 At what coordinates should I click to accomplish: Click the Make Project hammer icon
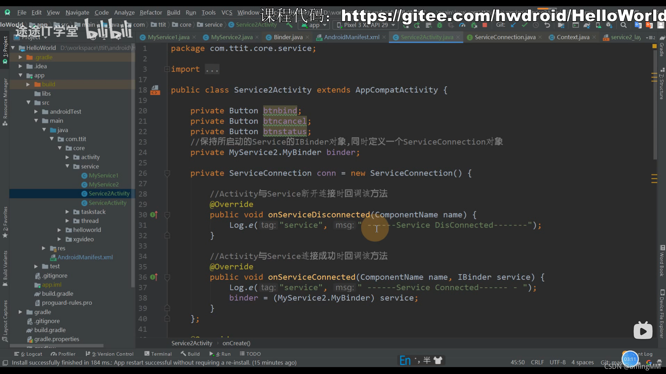click(x=290, y=25)
